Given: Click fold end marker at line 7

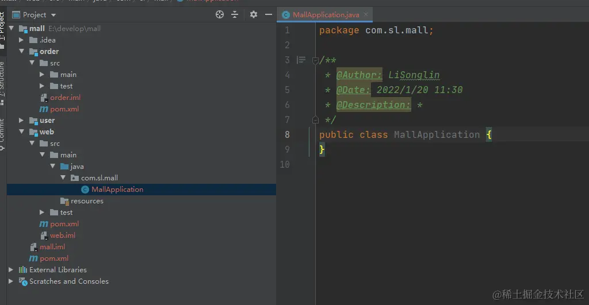Looking at the screenshot, I should (x=315, y=119).
